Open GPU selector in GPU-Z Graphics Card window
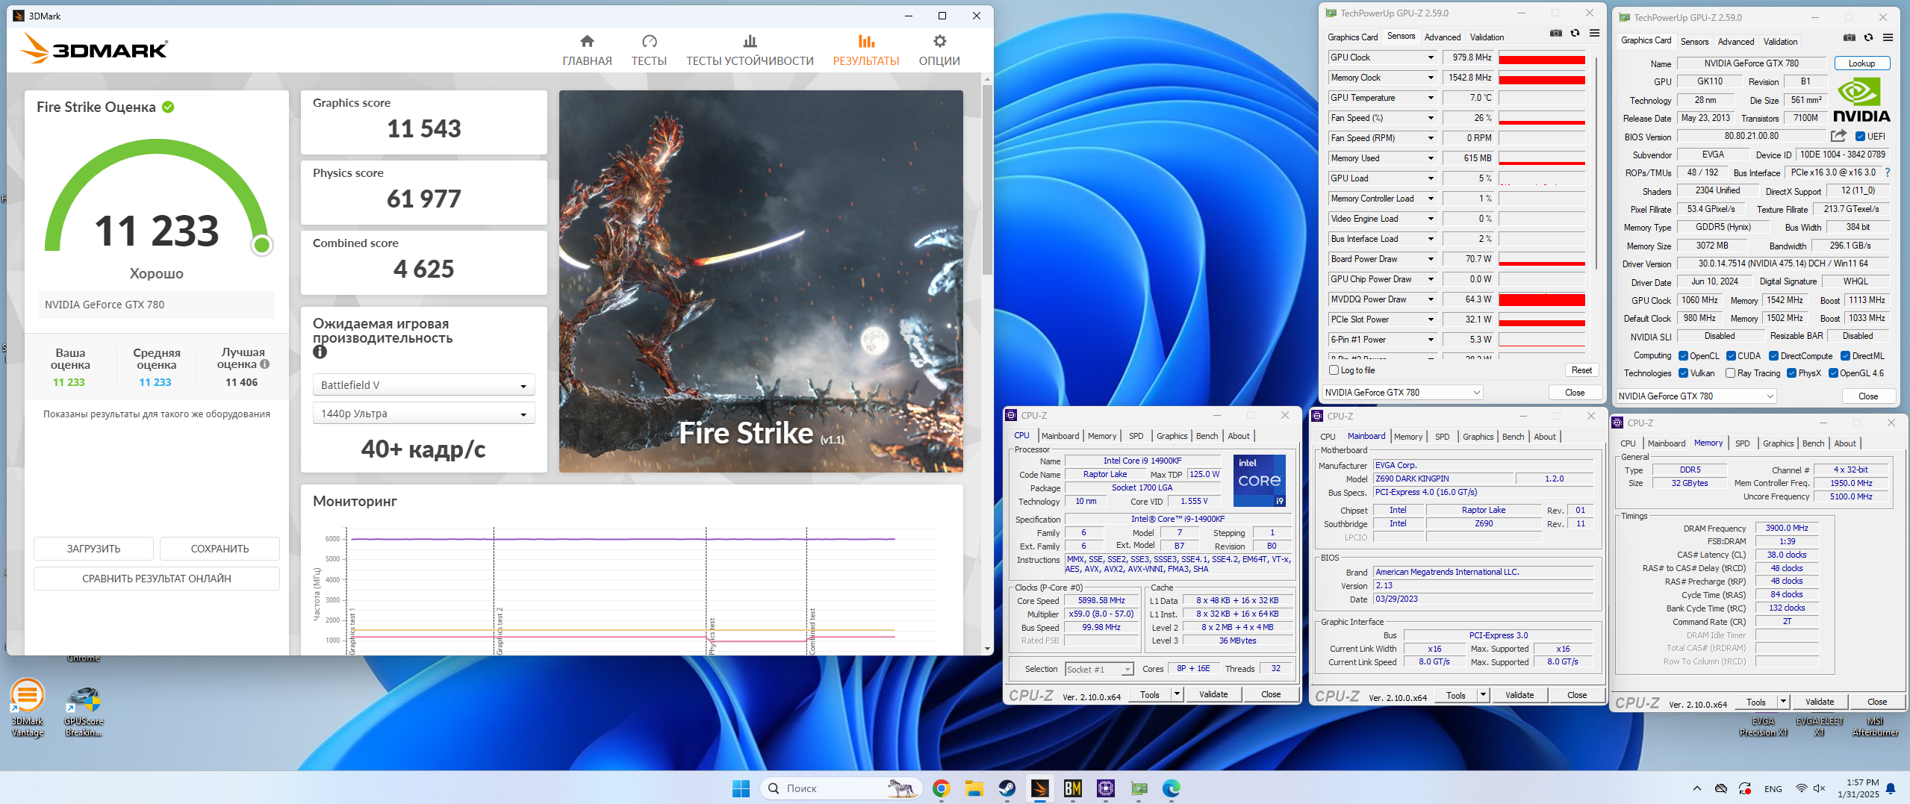The width and height of the screenshot is (1910, 804). coord(1696,396)
